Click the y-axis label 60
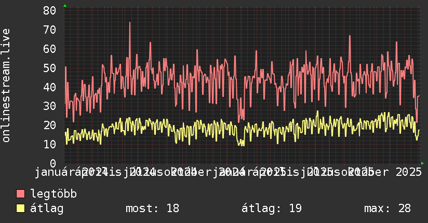The image size is (428, 223). tap(49, 49)
